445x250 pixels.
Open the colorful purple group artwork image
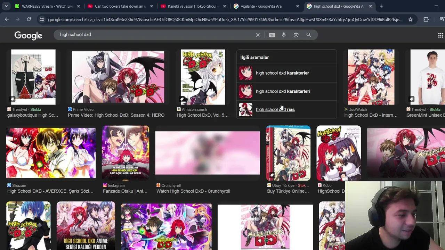point(166,227)
